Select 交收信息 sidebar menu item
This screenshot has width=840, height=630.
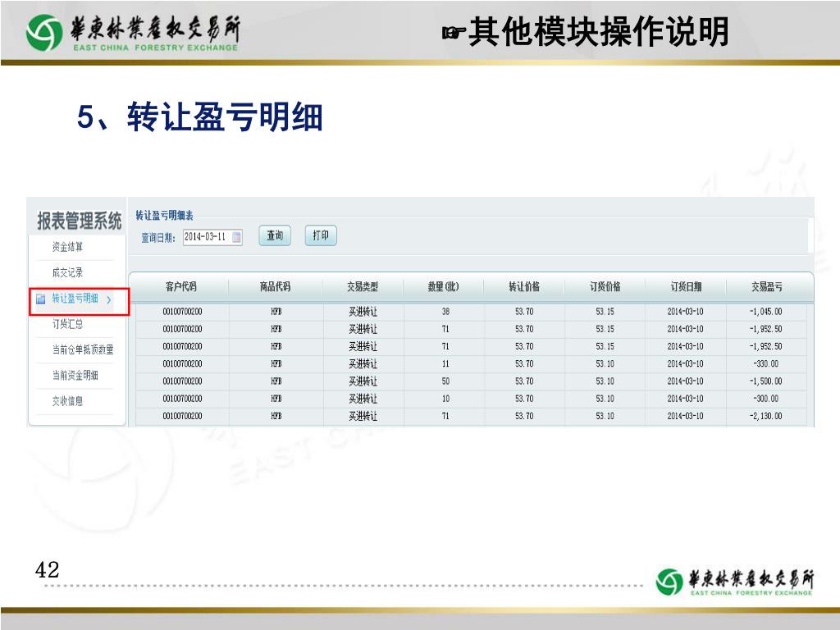click(x=67, y=401)
